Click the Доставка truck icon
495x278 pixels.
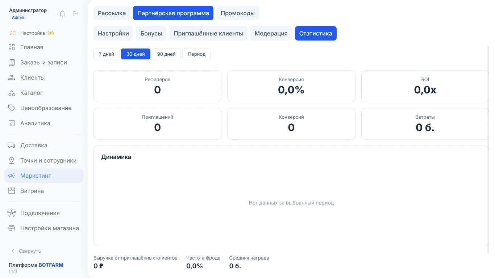pos(12,145)
